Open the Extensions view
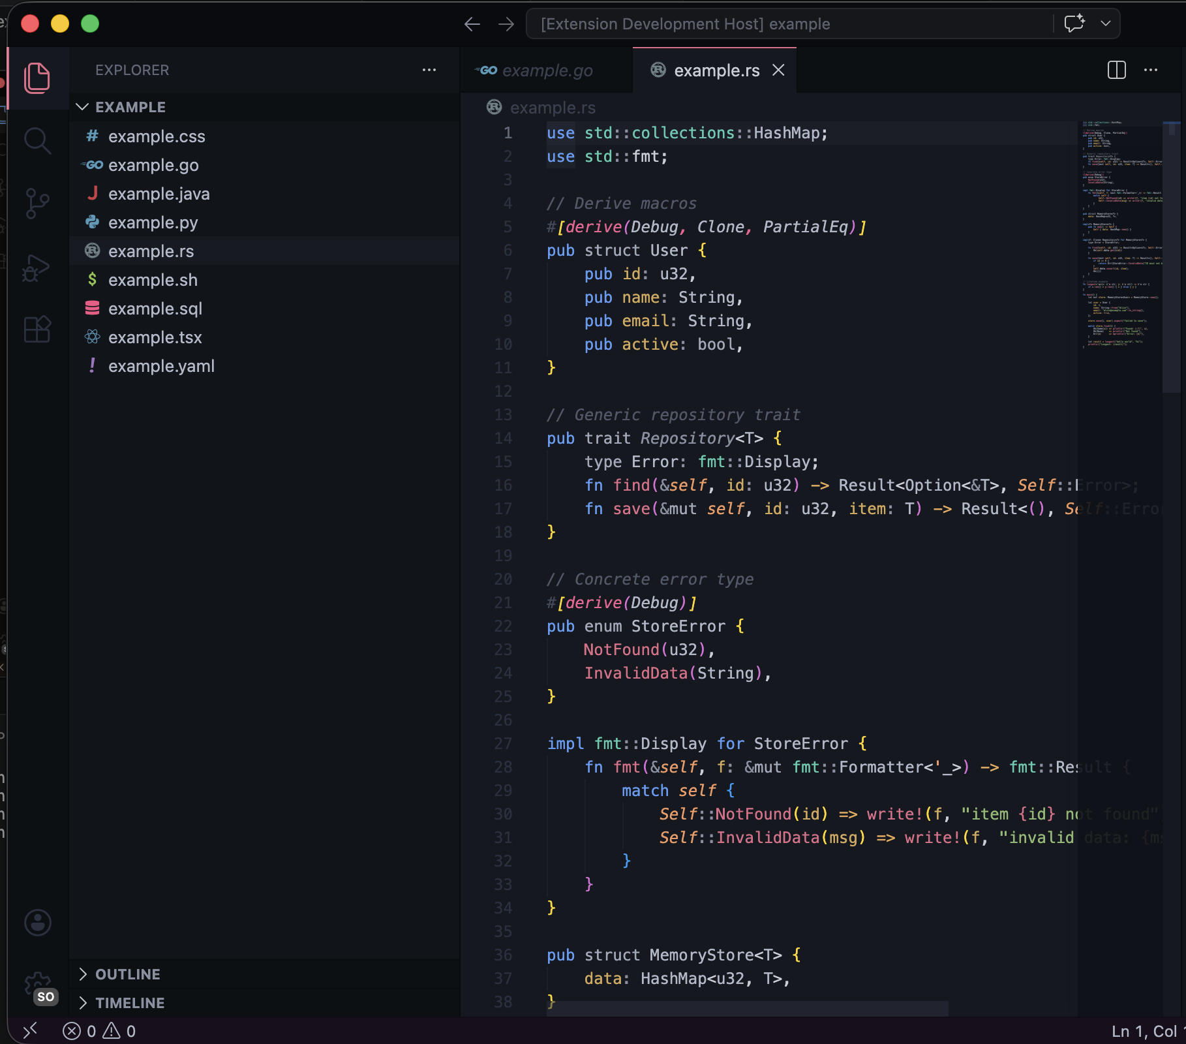The width and height of the screenshot is (1186, 1044). click(x=37, y=330)
